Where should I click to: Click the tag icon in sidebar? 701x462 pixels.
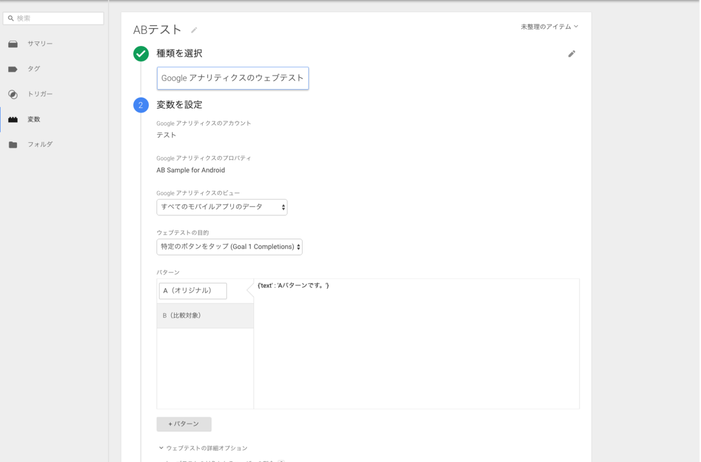pos(13,69)
